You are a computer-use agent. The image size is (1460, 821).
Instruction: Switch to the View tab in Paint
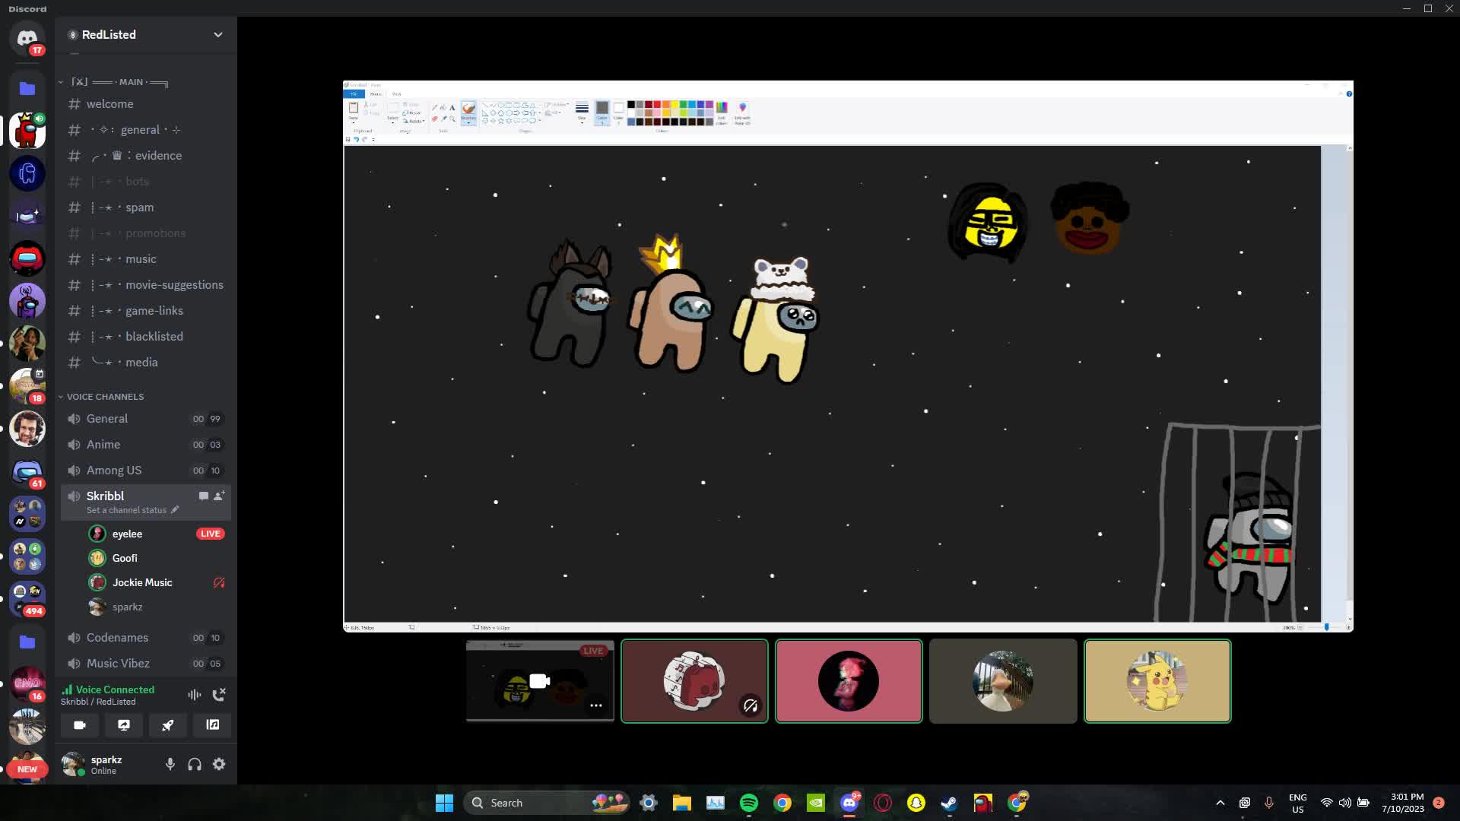[x=396, y=94]
